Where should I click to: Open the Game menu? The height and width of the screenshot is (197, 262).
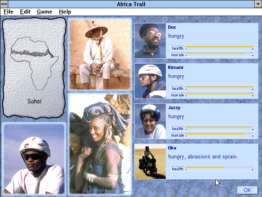pyautogui.click(x=45, y=12)
